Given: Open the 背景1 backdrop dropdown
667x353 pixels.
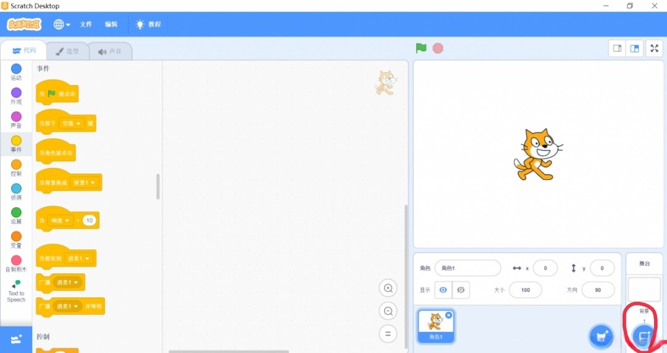Looking at the screenshot, I should click(x=84, y=183).
